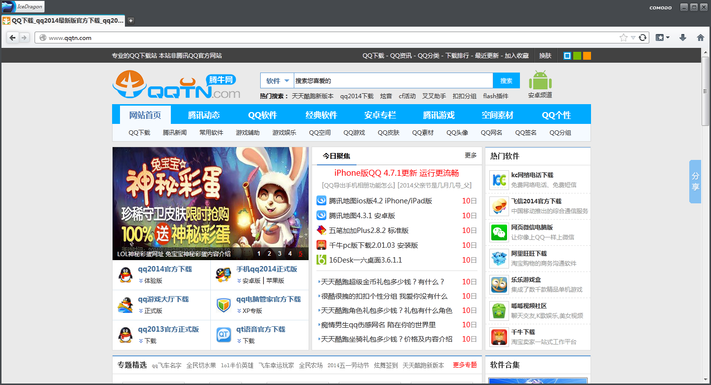The height and width of the screenshot is (385, 711).
Task: Open the 分享 share side button
Action: [x=695, y=182]
